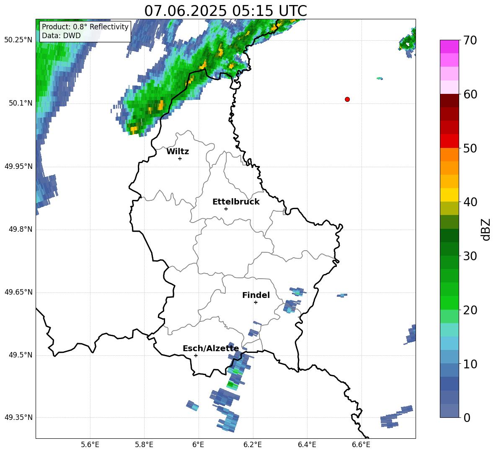Click the 5.8°E longitude label

(144, 445)
